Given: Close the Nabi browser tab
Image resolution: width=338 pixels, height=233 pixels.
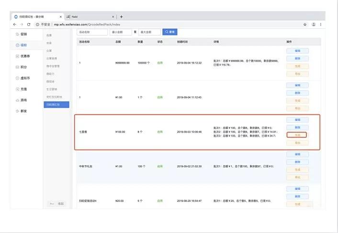Looking at the screenshot, I should pyautogui.click(x=113, y=17).
